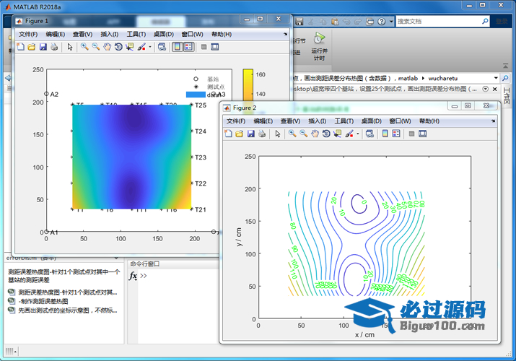Activate Zoom In tool in Figure 2

click(x=292, y=134)
